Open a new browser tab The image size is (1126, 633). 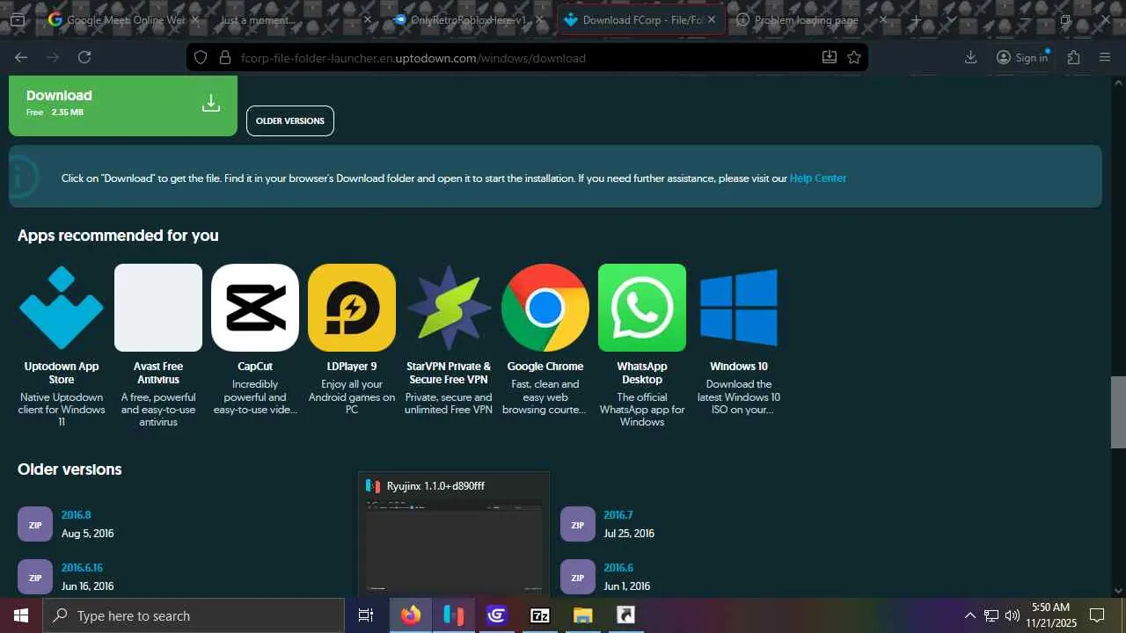[x=916, y=19]
